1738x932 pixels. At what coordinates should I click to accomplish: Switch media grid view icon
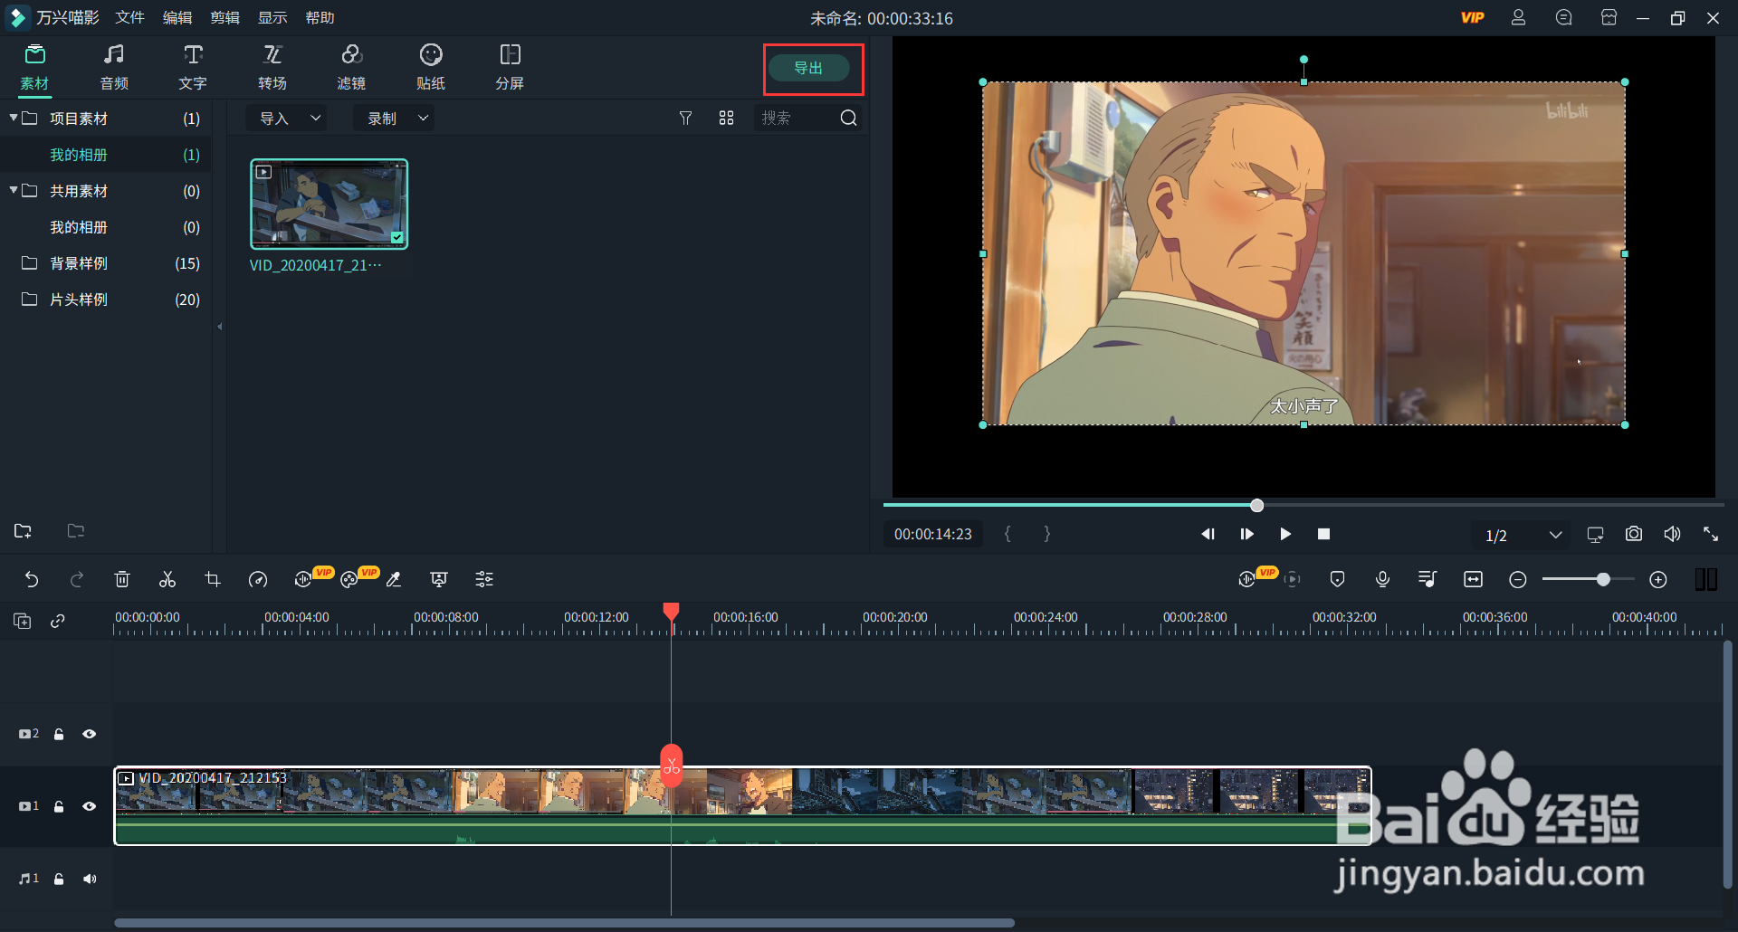coord(726,118)
